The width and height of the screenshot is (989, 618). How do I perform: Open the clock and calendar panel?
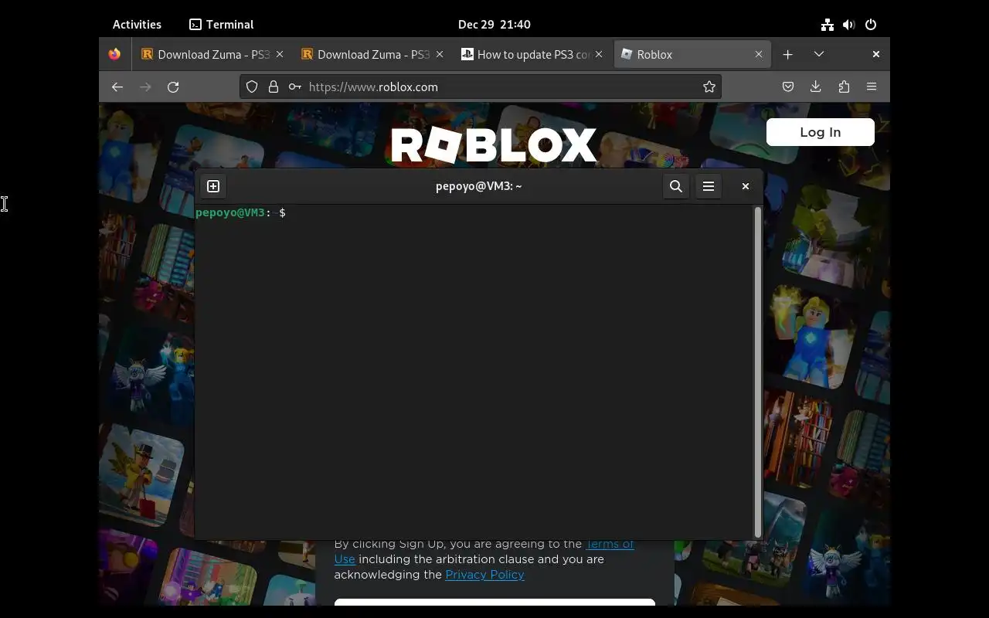pos(494,24)
